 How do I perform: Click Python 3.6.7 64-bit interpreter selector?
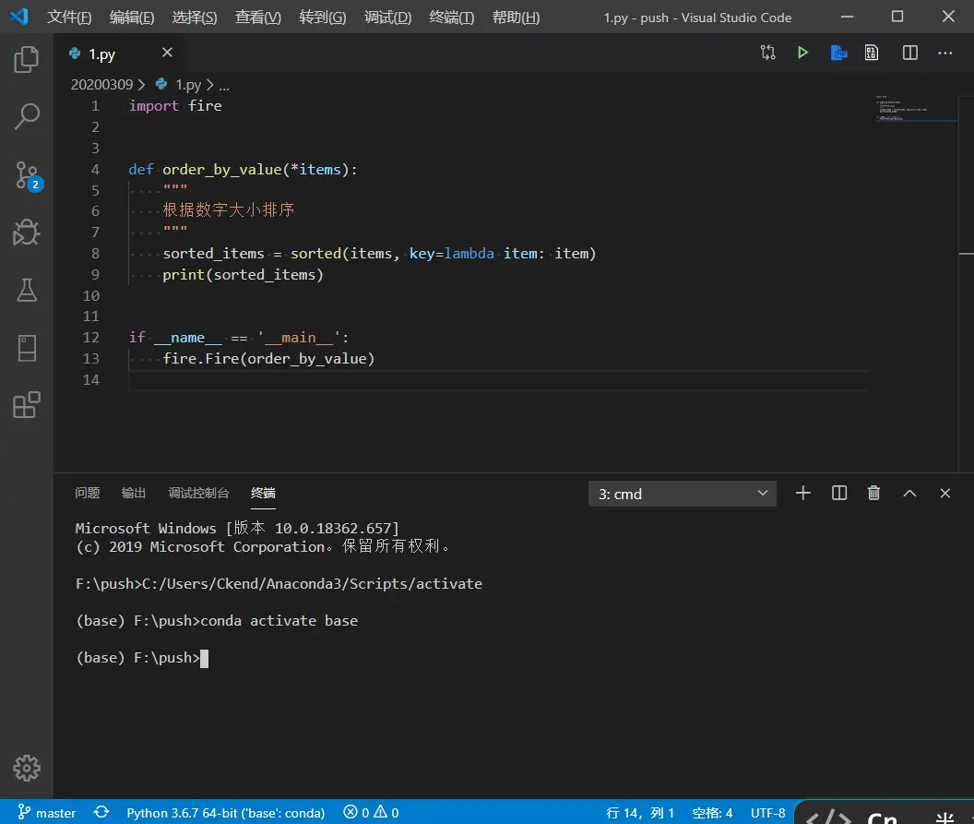click(x=225, y=813)
